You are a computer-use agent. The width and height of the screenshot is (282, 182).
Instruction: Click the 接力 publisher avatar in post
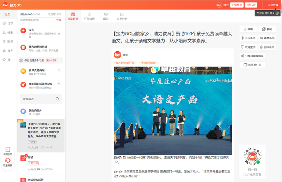(117, 55)
